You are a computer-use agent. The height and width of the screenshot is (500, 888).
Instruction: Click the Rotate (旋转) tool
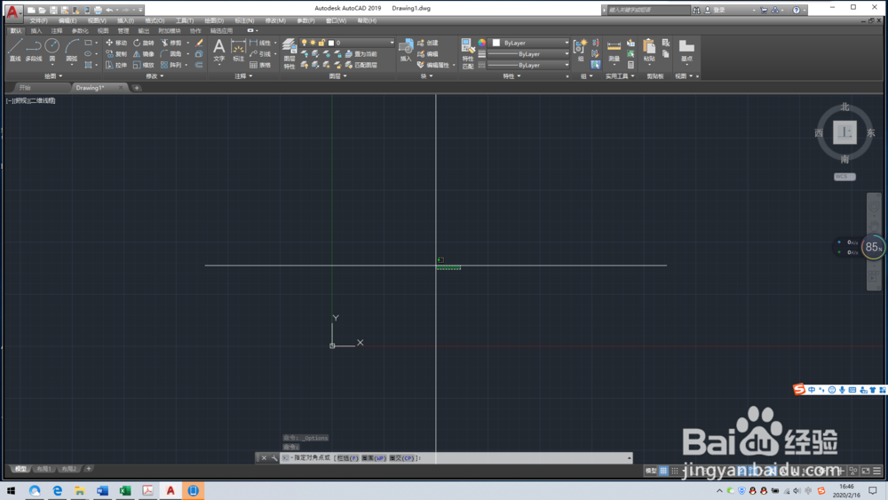tap(144, 43)
